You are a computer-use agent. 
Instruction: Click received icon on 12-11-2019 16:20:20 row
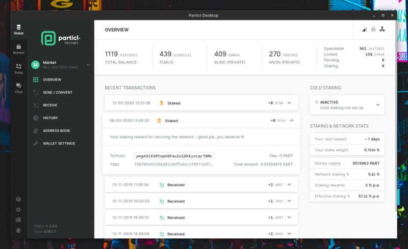point(162,201)
